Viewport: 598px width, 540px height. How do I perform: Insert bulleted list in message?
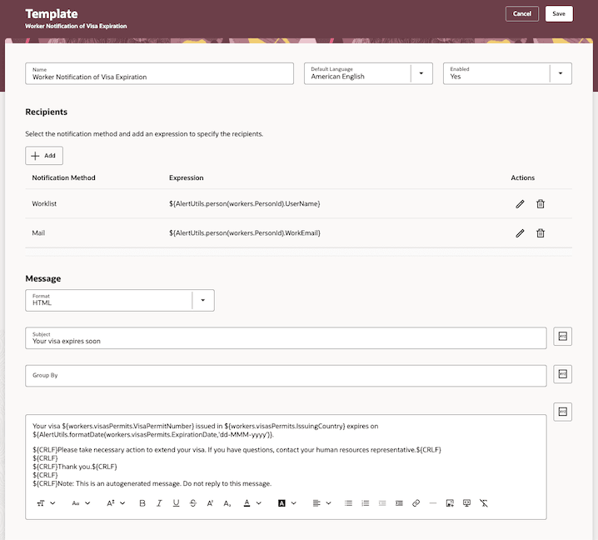348,503
